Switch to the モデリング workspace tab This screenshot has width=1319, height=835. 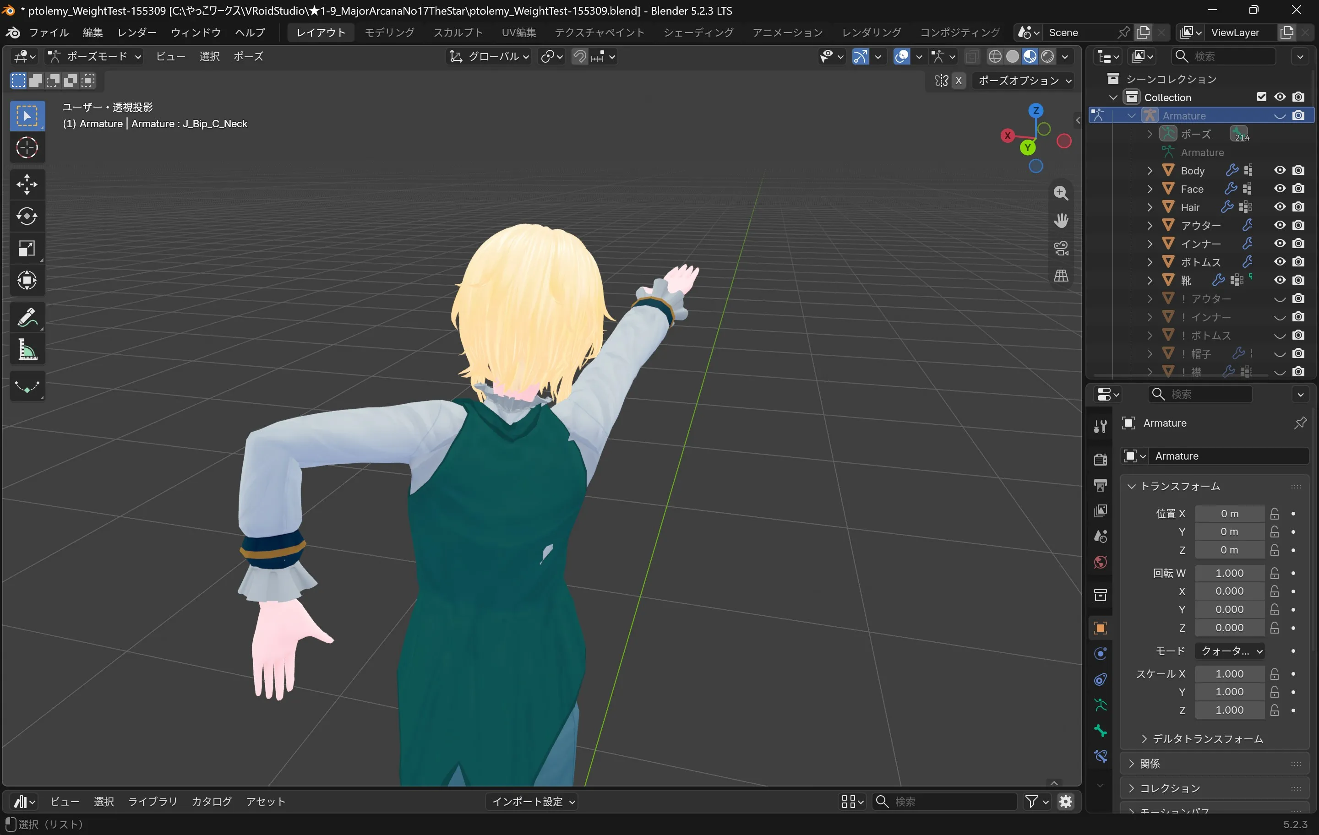coord(389,33)
